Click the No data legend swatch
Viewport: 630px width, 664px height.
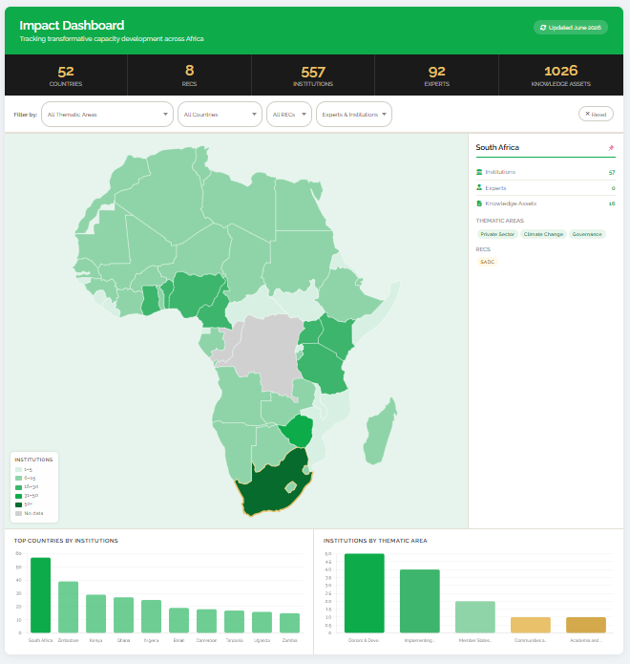pyautogui.click(x=19, y=513)
